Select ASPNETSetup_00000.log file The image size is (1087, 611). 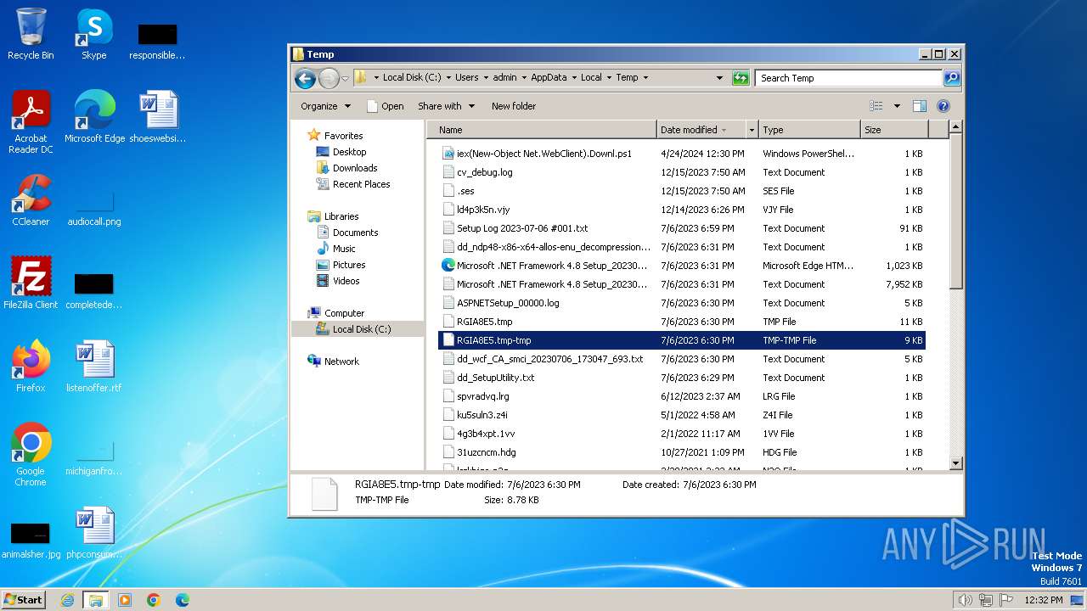tap(682, 303)
